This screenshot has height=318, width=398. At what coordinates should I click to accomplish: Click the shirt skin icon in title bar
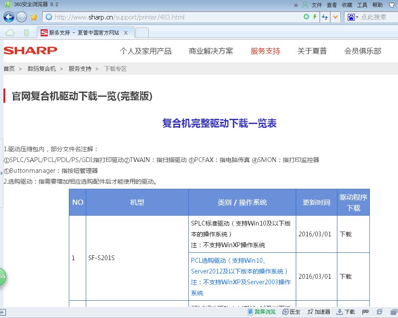(x=392, y=5)
